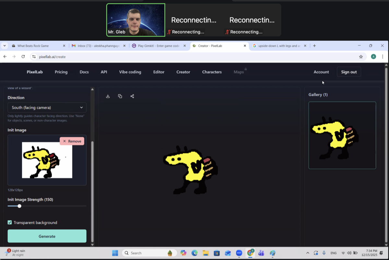Share the generated image
Image resolution: width=389 pixels, height=260 pixels.
coord(132,96)
